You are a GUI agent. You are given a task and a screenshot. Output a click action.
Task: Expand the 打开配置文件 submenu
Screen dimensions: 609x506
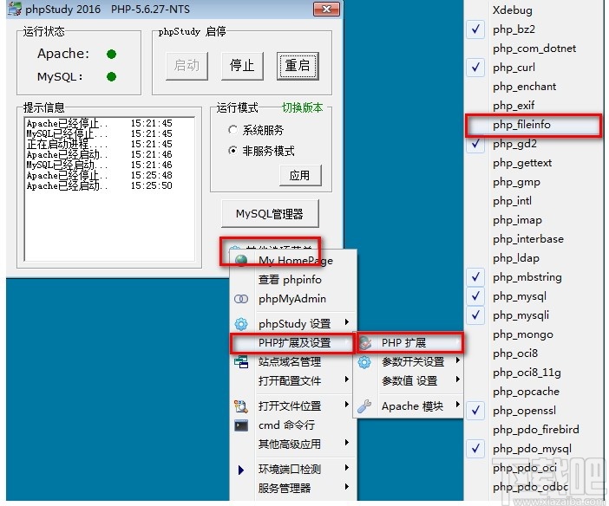(x=293, y=381)
